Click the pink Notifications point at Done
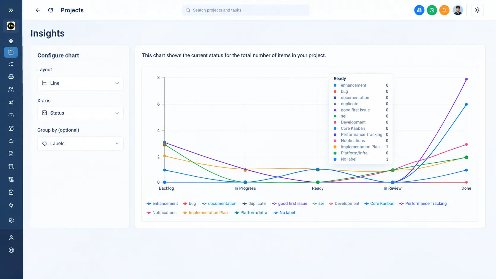496x279 pixels. pos(466,145)
